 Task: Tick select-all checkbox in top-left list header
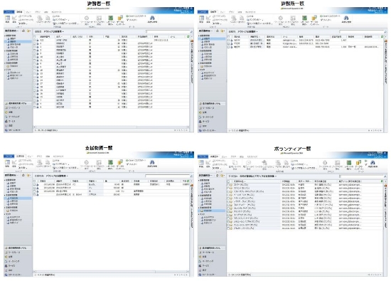click(35, 37)
